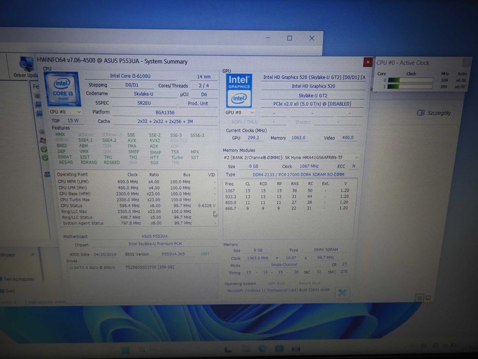
Task: Click the Intel HD Graphics 520 name field
Action: [x=314, y=86]
